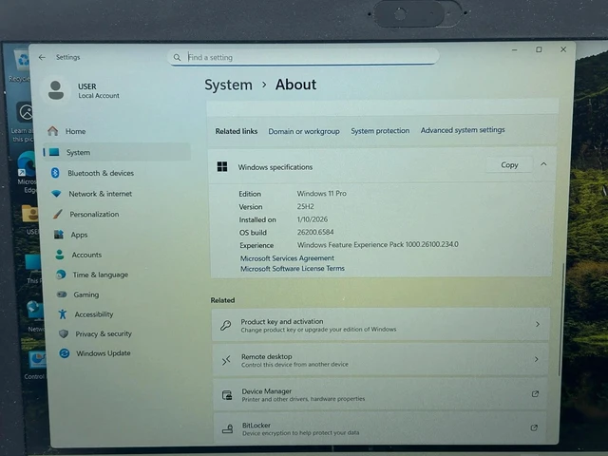
Task: Select Installed on date 1/10/2026
Action: point(313,219)
